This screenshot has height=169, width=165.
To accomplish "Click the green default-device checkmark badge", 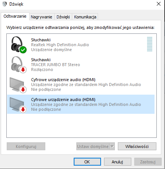I will [23, 50].
